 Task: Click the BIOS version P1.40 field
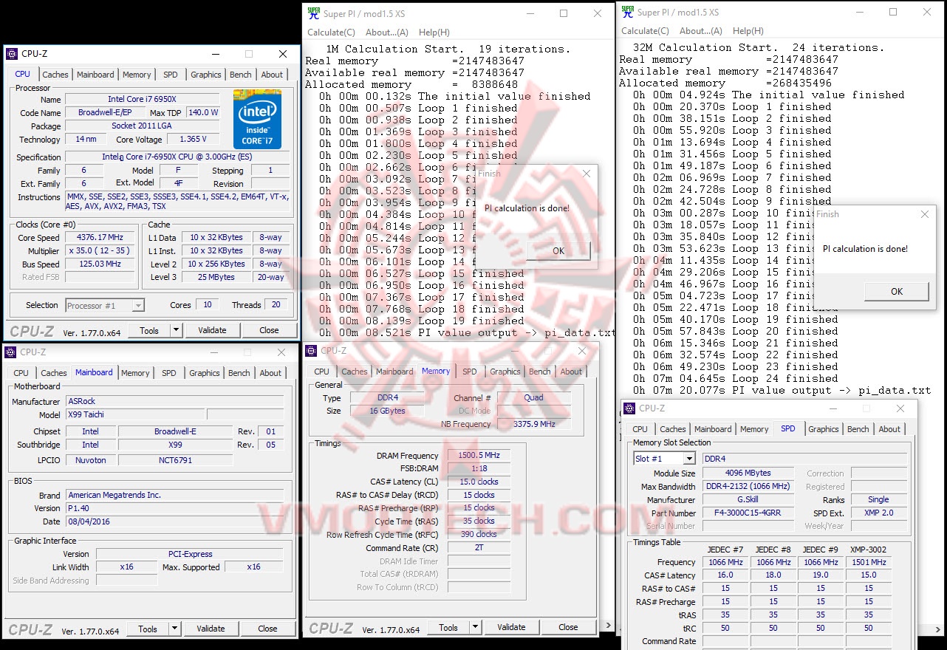pyautogui.click(x=174, y=509)
